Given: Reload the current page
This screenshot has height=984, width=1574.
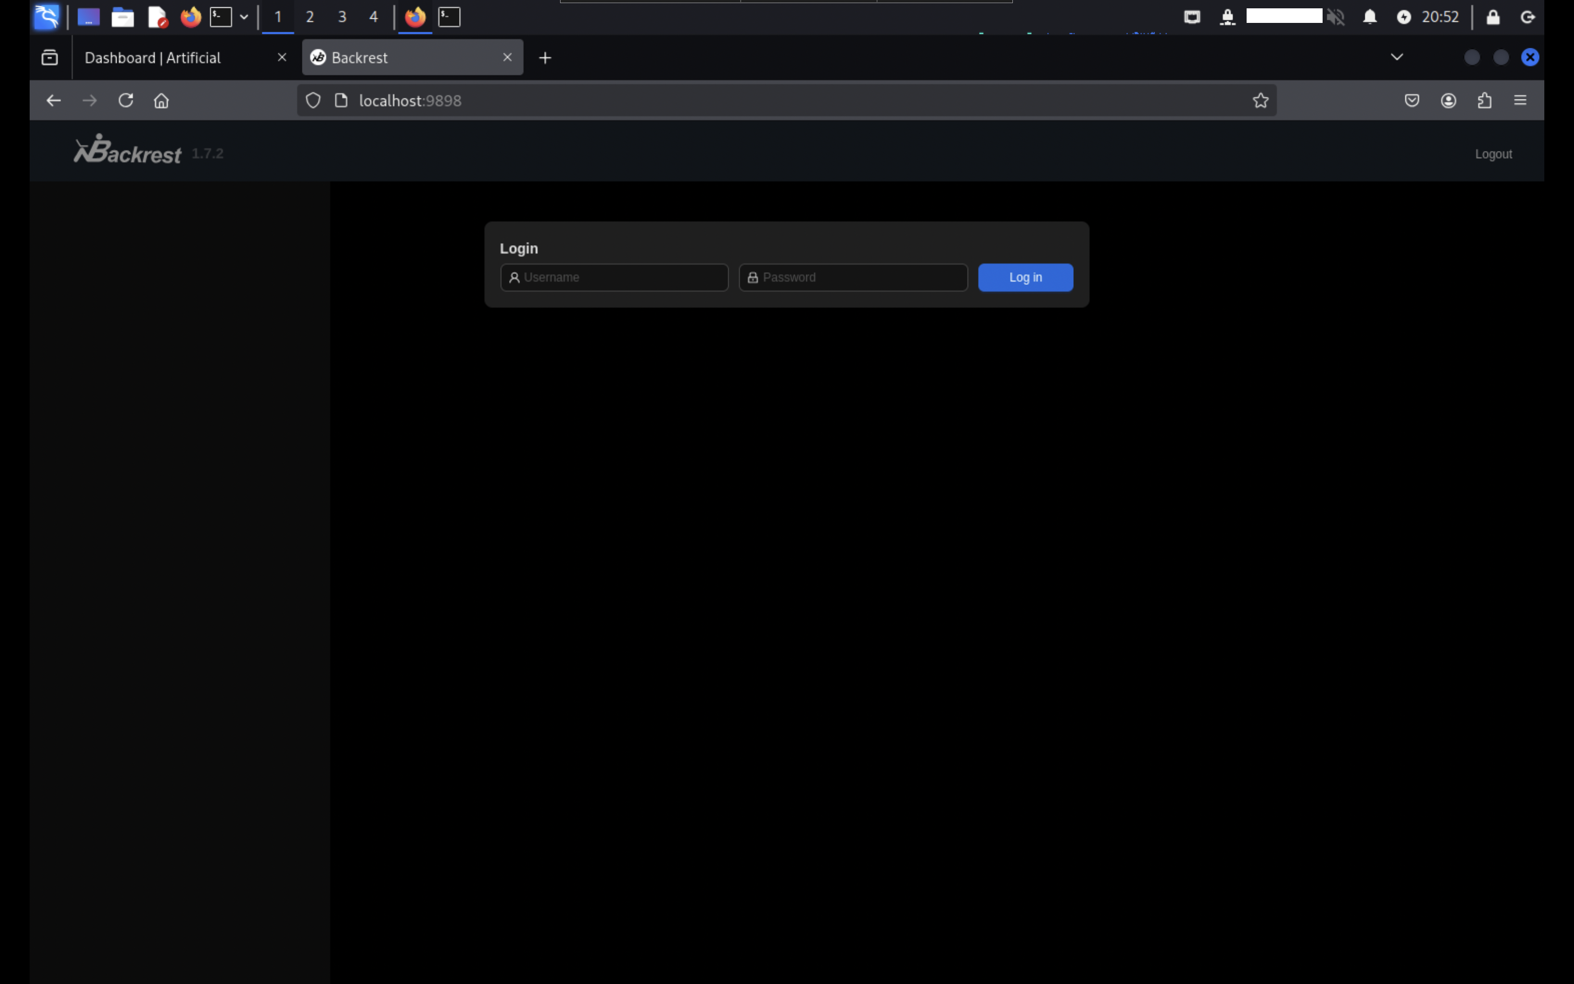Looking at the screenshot, I should coord(125,100).
